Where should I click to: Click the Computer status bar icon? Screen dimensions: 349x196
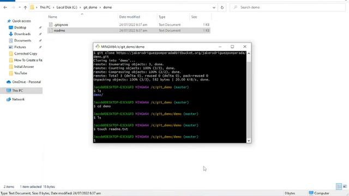[x=311, y=193]
